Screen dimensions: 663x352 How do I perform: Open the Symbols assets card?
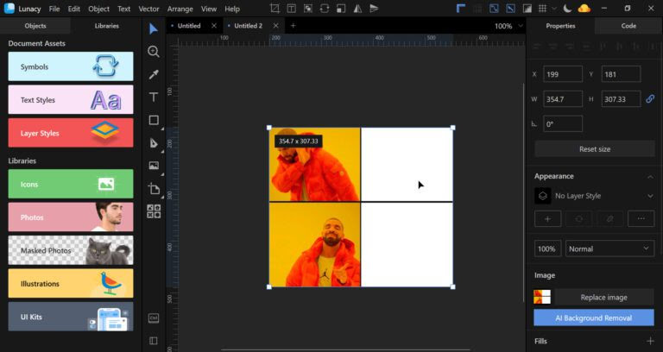[71, 66]
